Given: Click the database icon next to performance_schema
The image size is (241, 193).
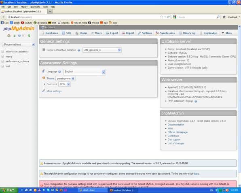Looking at the screenshot, I should point(2,62).
